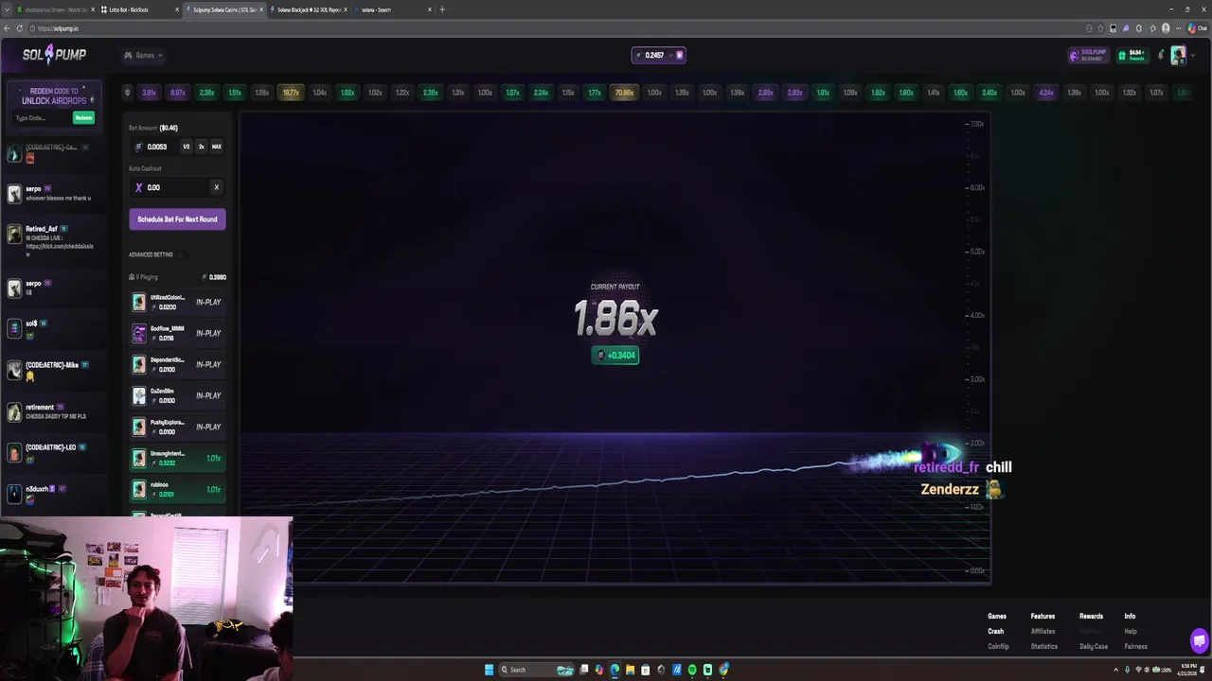Click the user profile avatar
This screenshot has width=1212, height=681.
click(x=1178, y=55)
